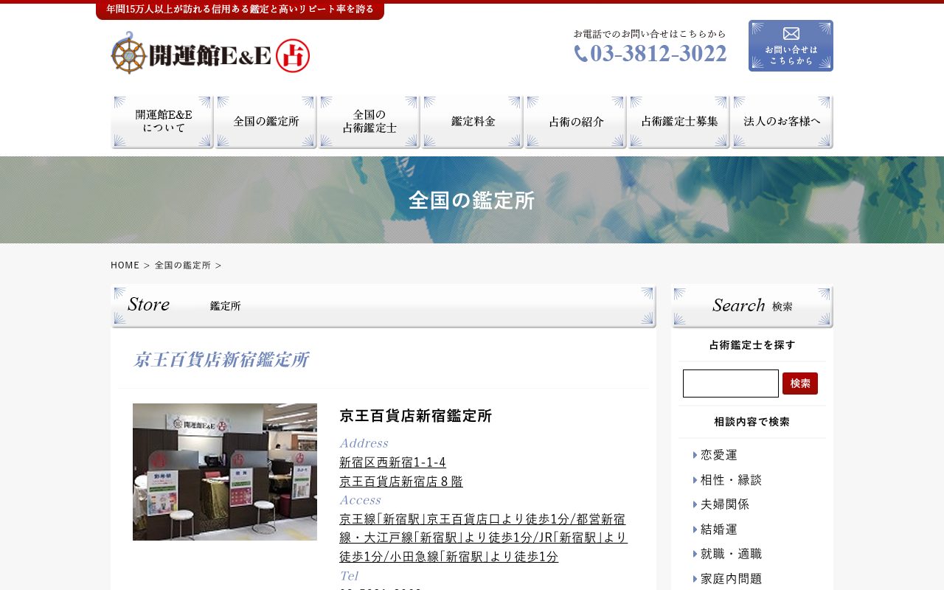Select 家庭内問題 consultation category
This screenshot has height=590, width=944.
tap(731, 579)
